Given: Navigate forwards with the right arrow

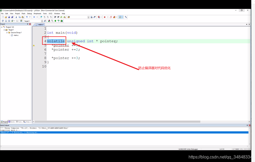Looking at the screenshot, I should (37, 17).
